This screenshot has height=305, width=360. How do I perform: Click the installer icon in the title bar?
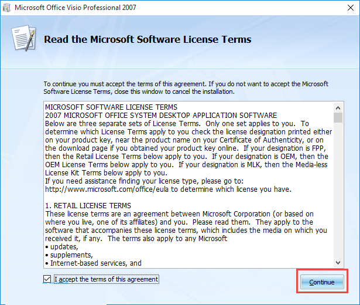click(x=6, y=8)
